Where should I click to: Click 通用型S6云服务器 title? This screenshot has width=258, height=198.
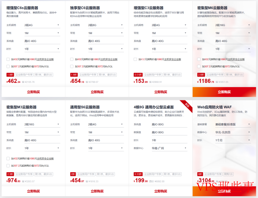(x=85, y=107)
